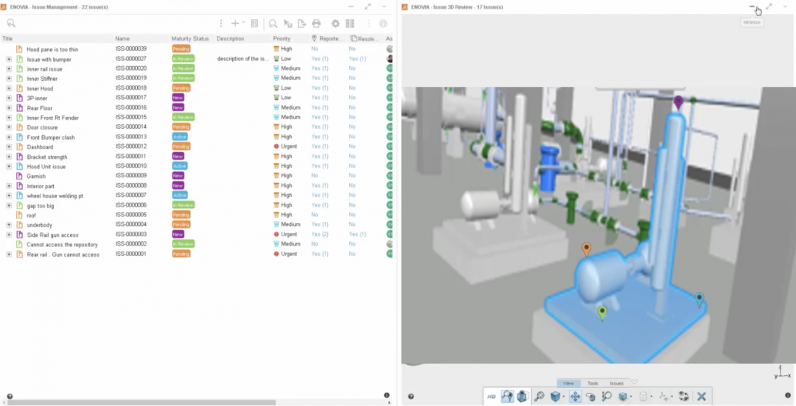
Task: Click the blue X icon in the 3D toolbar
Action: pos(702,396)
